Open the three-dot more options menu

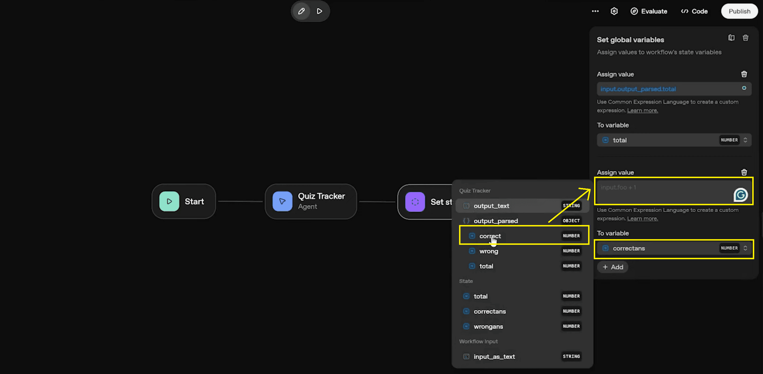595,11
